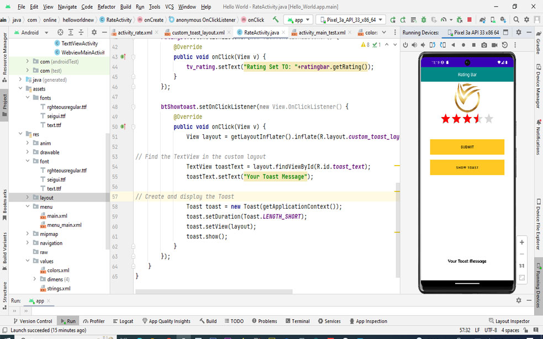The height and width of the screenshot is (339, 543).
Task: Zoom in the emulator with plus button
Action: click(x=522, y=242)
